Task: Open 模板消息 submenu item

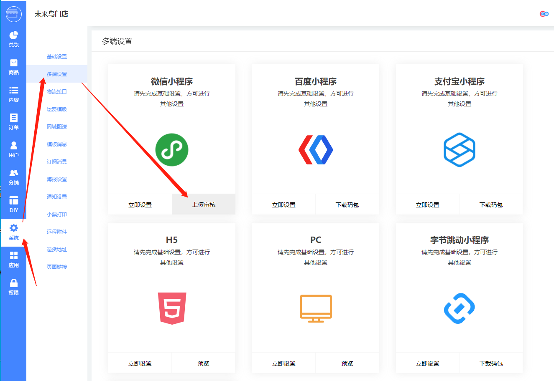Action: [57, 144]
